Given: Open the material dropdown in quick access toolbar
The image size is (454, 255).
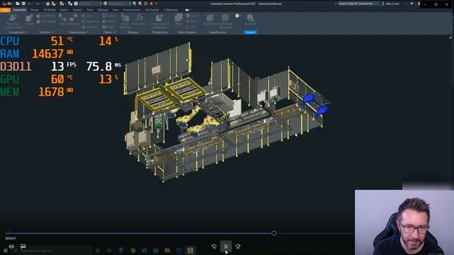Looking at the screenshot, I should 100,4.
